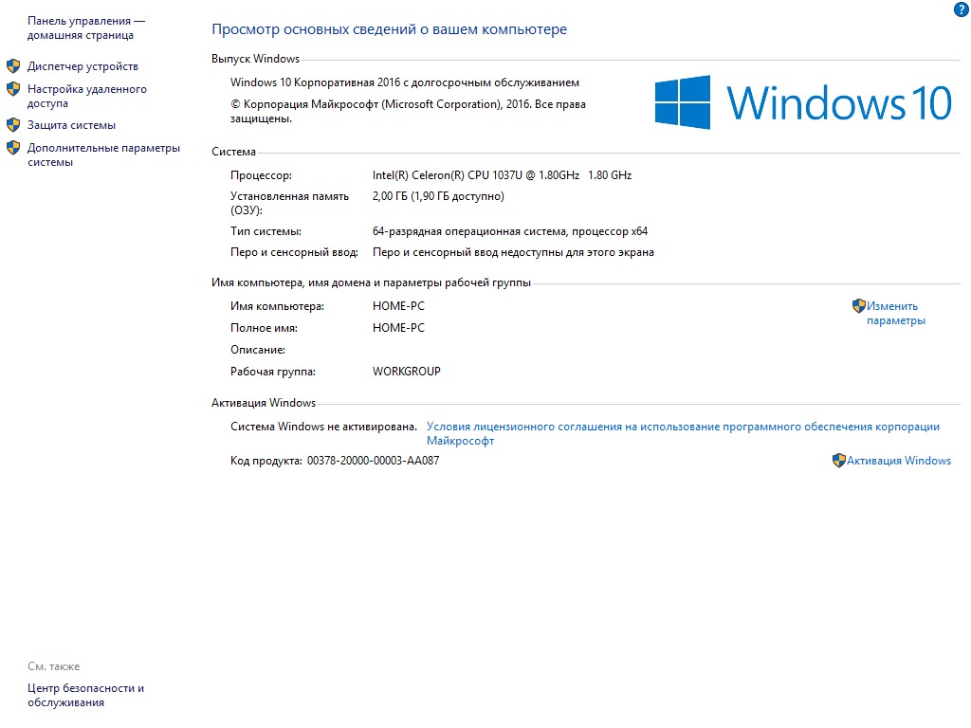The height and width of the screenshot is (728, 971).
Task: Open Диспетчер устройств link
Action: pos(83,66)
